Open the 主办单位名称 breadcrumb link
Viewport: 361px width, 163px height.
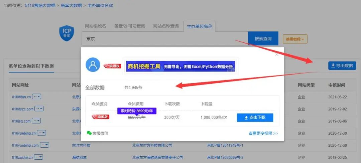click(100, 6)
